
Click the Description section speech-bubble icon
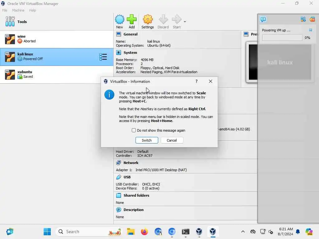[x=118, y=210]
